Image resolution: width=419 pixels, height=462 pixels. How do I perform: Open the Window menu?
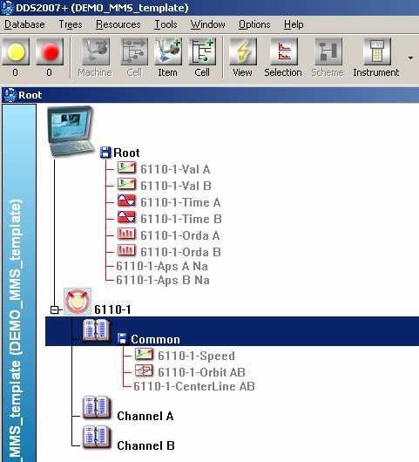(x=208, y=24)
